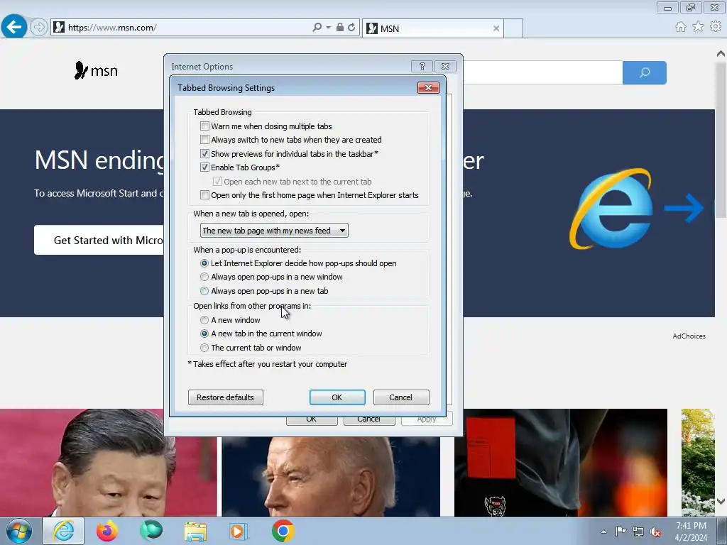Click the Internet Options help question button

click(422, 66)
